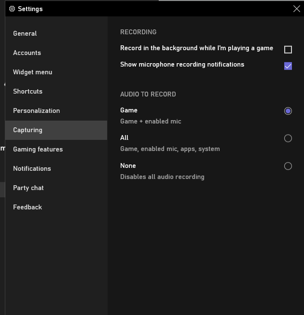Open Gaming features settings
Screen dimensions: 304x315
point(38,150)
